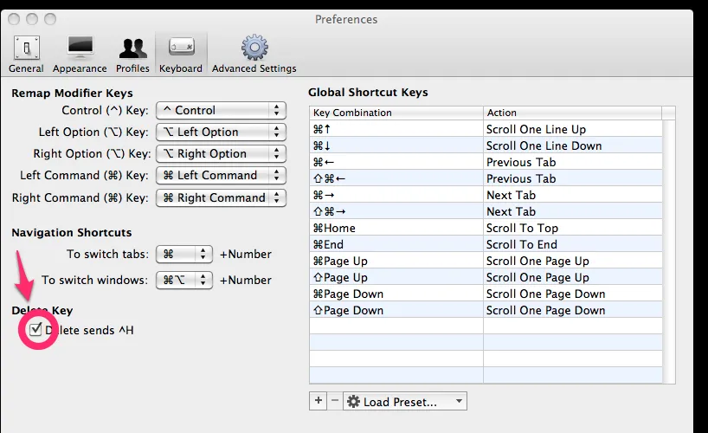Click the minus button to remove shortcut
Viewport: 708px width, 433px height.
pos(334,401)
